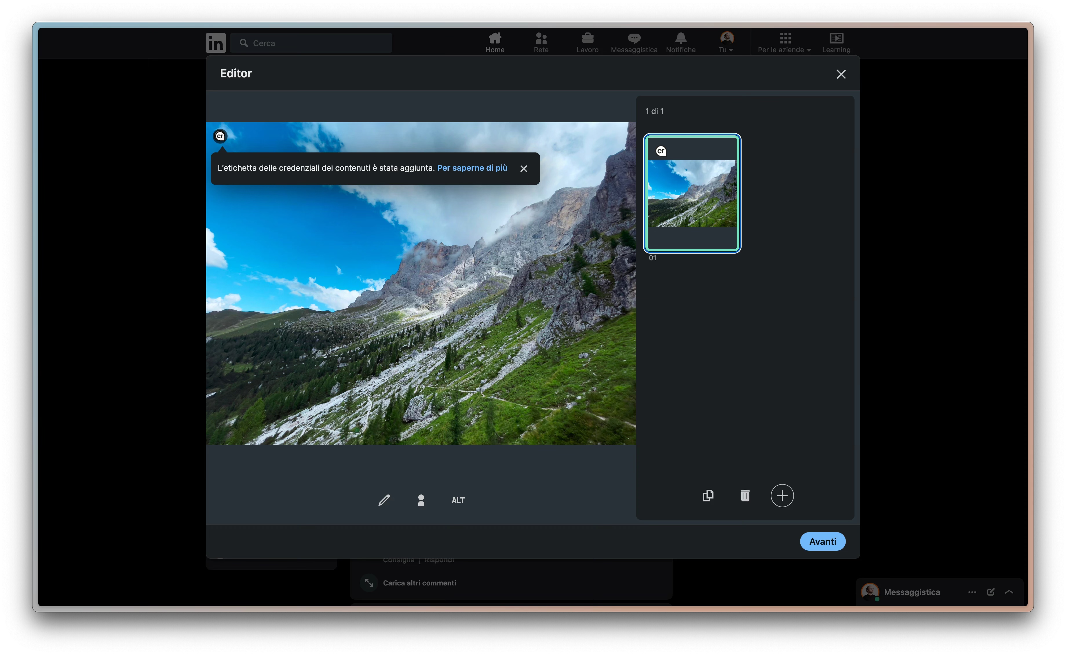
Task: Click the content credentials CR badge
Action: (220, 136)
